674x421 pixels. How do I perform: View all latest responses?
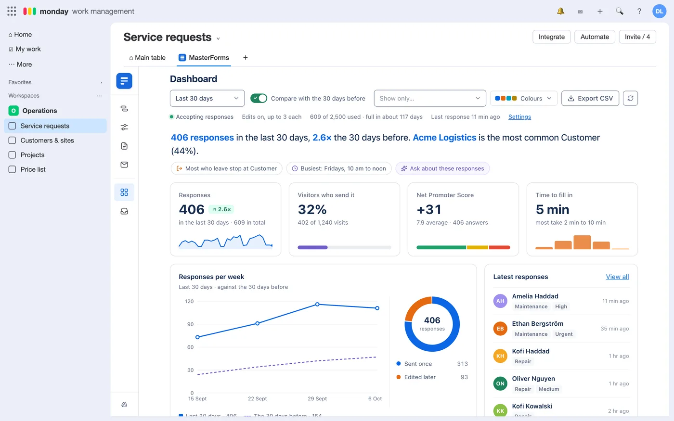[x=617, y=277]
